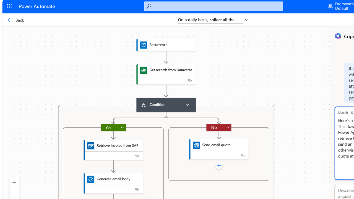Image resolution: width=354 pixels, height=199 pixels.
Task: Collapse the Yes branch
Action: click(x=122, y=127)
